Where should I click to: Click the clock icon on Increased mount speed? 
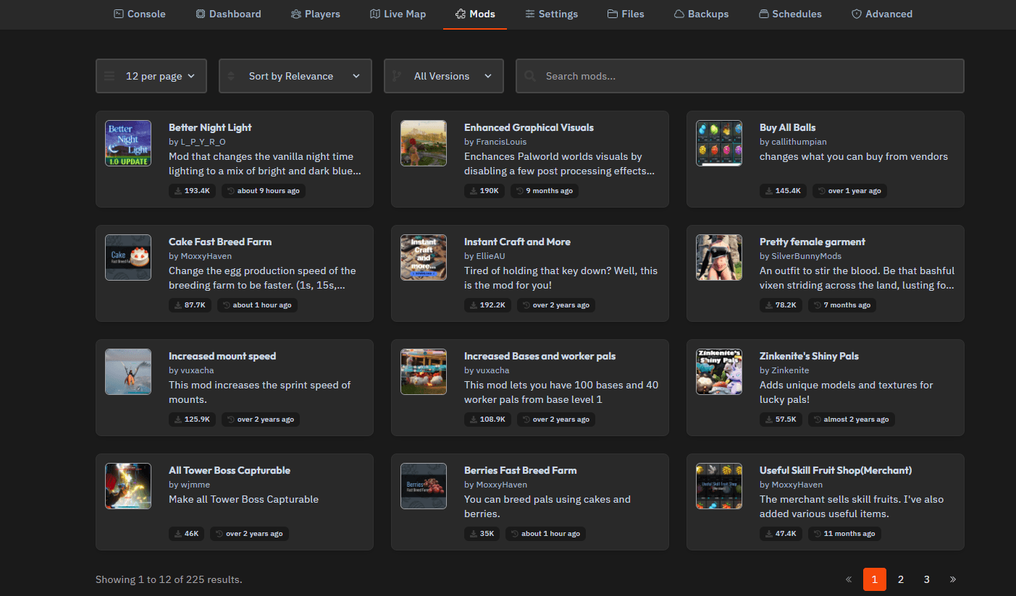[x=230, y=420]
